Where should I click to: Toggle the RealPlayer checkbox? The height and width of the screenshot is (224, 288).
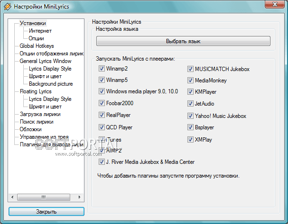point(102,115)
